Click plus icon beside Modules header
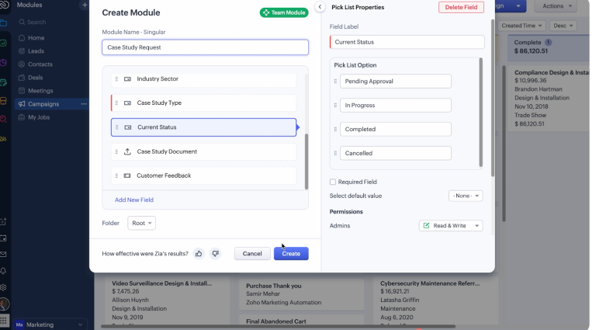Screen dimensions: 596x330 pos(85,5)
